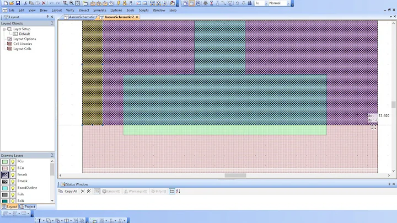Open the Simulate menu

coord(100,10)
